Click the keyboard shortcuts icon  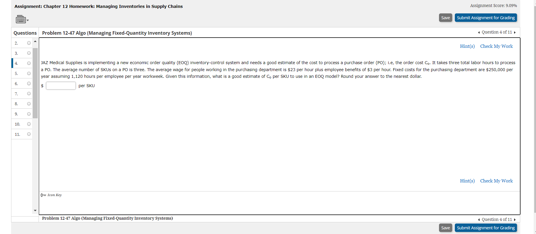[x=20, y=19]
